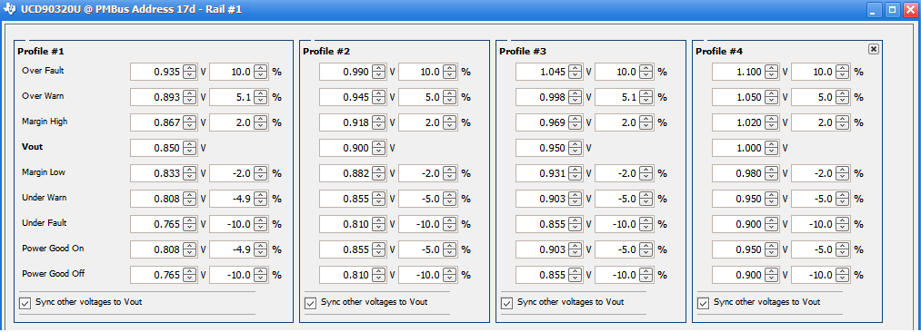Click the Profile #1 Power Good Off voltage spinner
This screenshot has height=332, width=921.
pos(190,275)
